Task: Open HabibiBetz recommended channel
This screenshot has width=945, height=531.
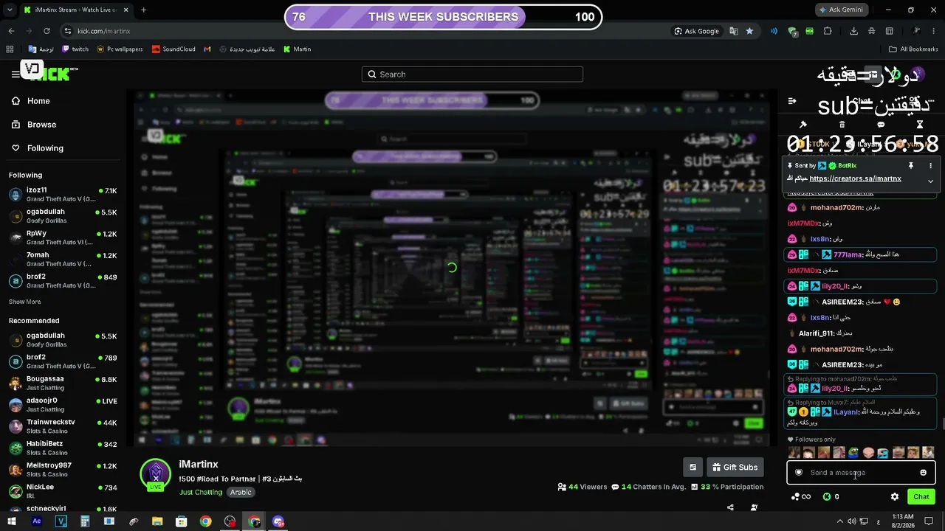Action: [63, 448]
